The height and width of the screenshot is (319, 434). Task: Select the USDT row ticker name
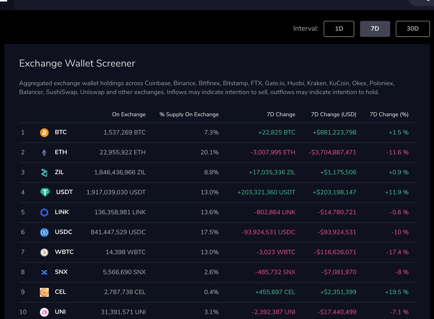click(64, 192)
